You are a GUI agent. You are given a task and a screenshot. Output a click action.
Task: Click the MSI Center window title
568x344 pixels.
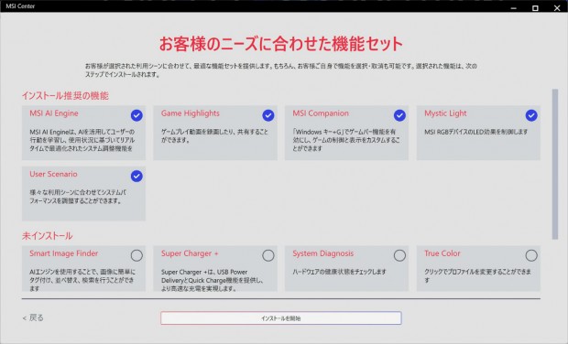pyautogui.click(x=20, y=6)
